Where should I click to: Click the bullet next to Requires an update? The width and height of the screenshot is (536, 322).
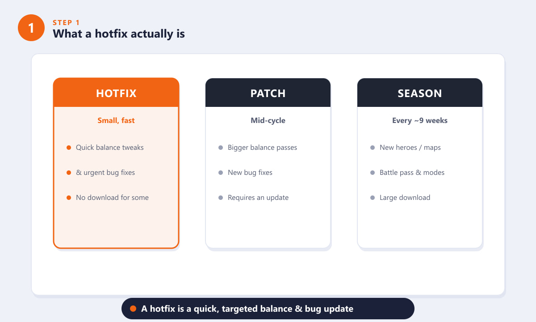[221, 198]
